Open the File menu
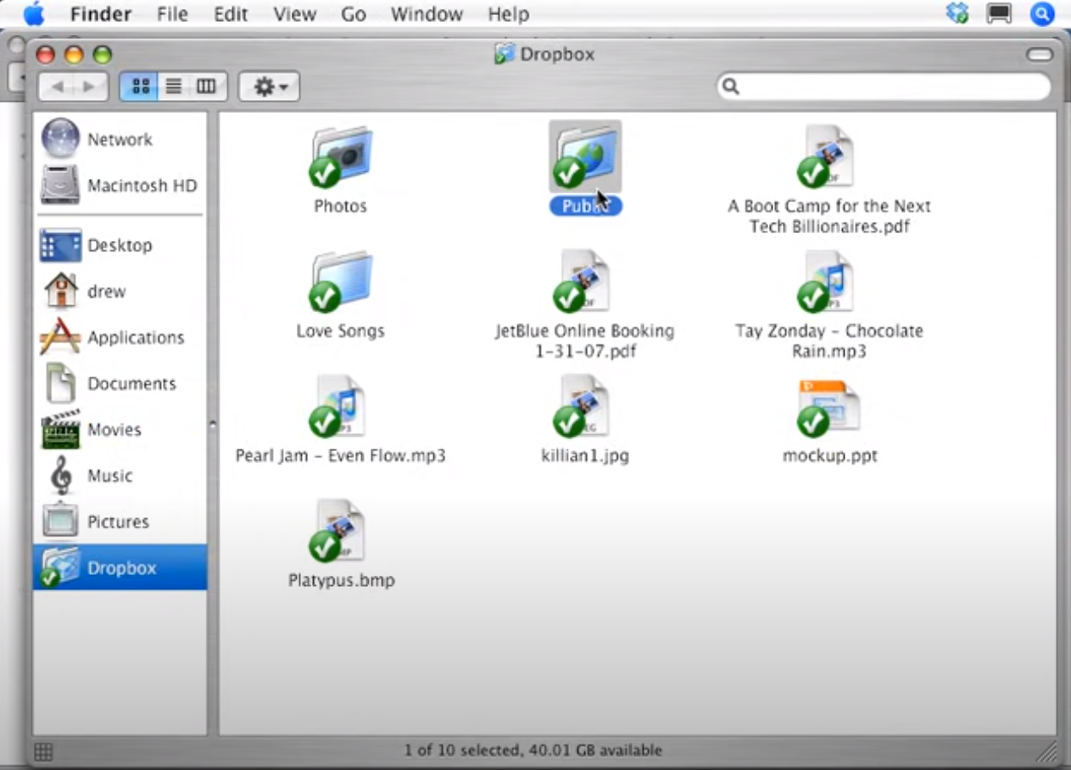 click(x=172, y=14)
